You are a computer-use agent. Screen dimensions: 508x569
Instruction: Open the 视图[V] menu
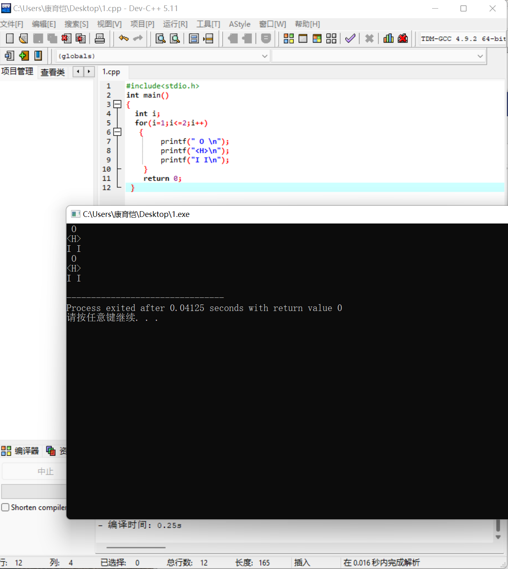pos(109,24)
